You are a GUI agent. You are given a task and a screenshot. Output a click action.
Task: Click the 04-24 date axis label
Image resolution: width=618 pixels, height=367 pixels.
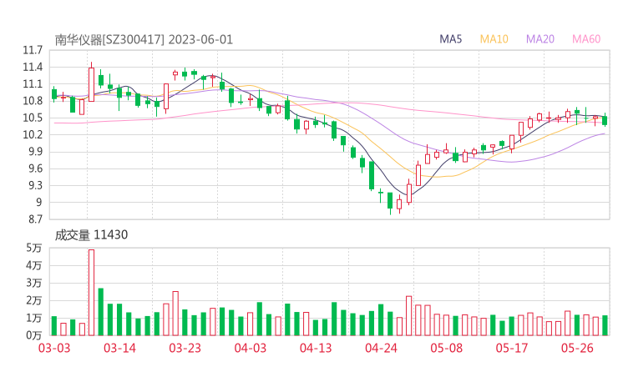pos(381,348)
